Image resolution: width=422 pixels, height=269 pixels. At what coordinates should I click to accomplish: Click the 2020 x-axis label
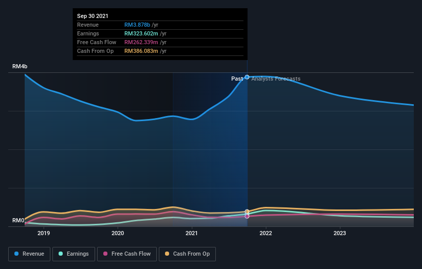pyautogui.click(x=118, y=233)
